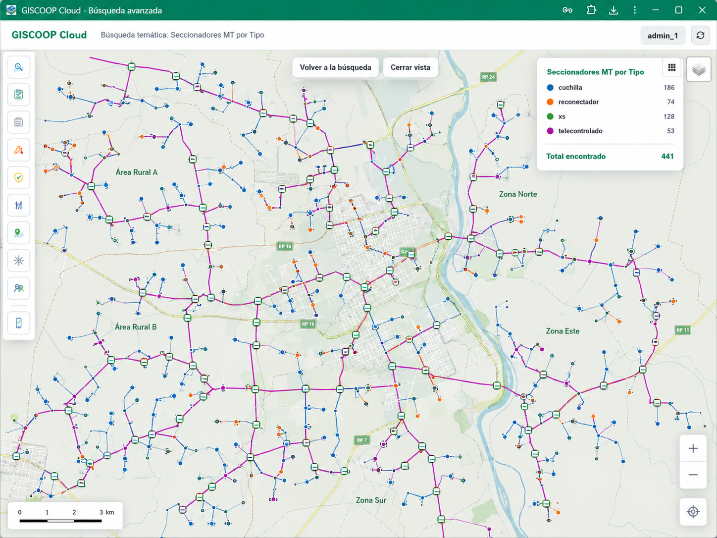Click the RP 24 road marker
This screenshot has height=538, width=717.
point(488,77)
